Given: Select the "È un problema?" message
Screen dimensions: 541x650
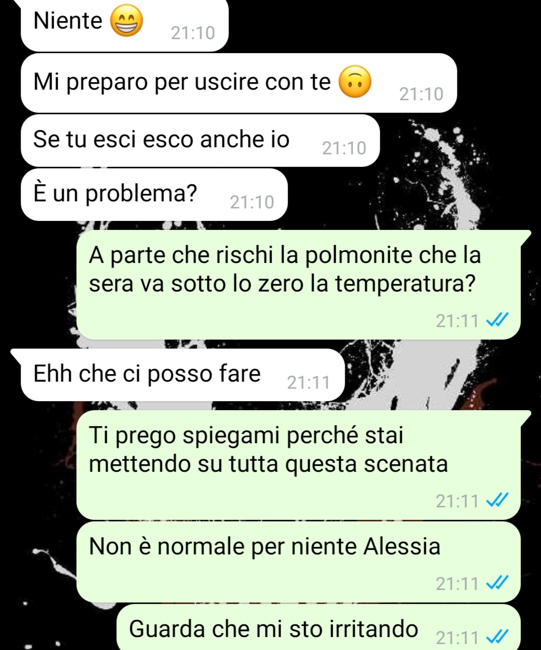Looking at the screenshot, I should (x=154, y=195).
